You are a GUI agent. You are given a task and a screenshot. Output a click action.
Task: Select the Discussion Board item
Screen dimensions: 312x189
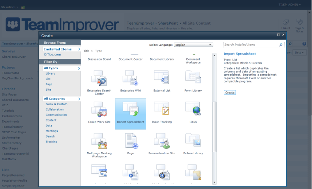point(99,59)
